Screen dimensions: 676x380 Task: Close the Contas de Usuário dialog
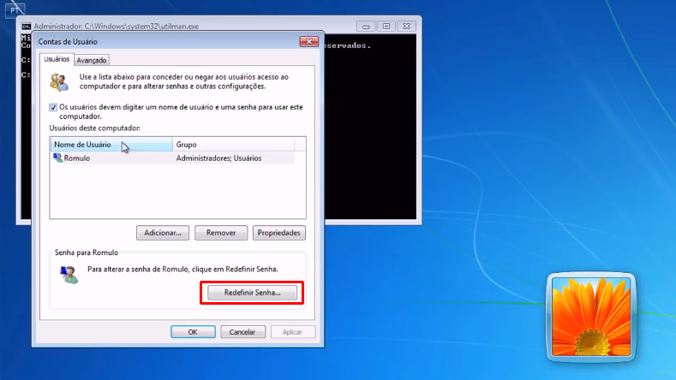coord(308,41)
